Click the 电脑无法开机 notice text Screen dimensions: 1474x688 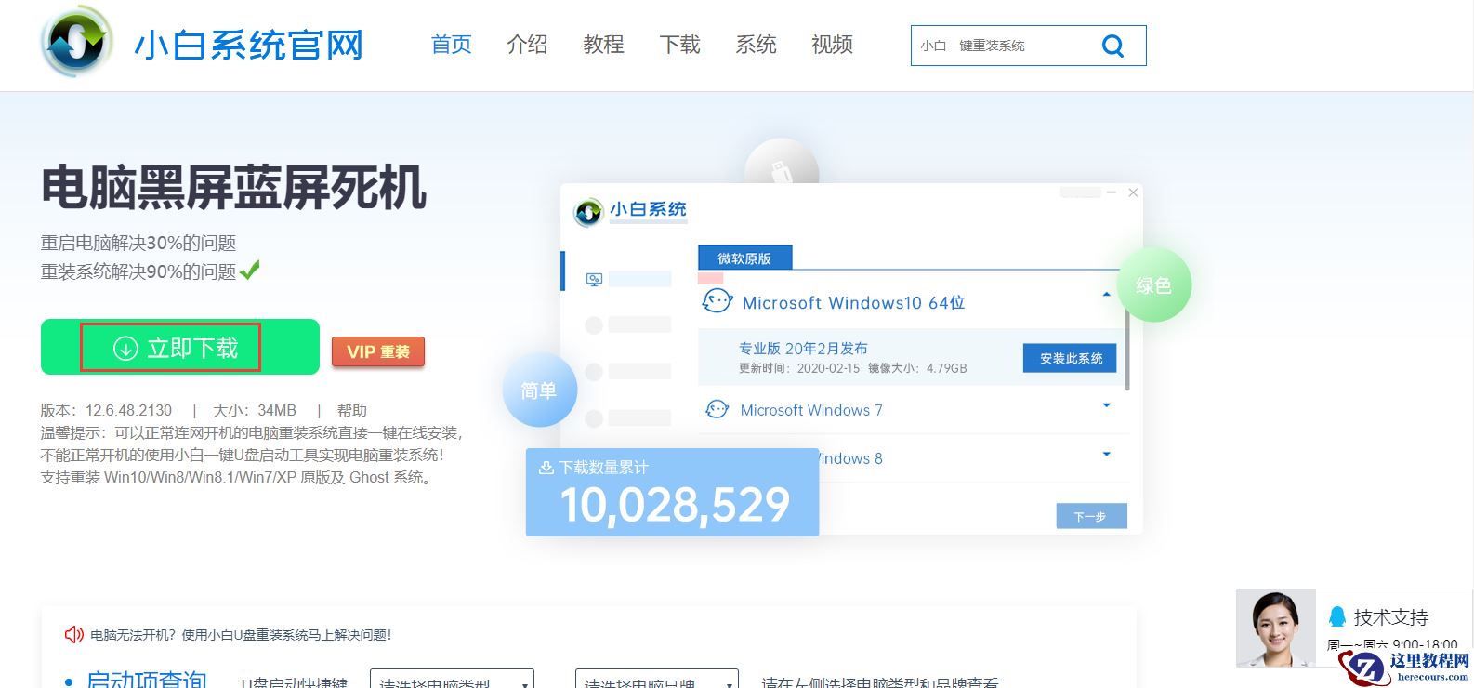(x=241, y=635)
